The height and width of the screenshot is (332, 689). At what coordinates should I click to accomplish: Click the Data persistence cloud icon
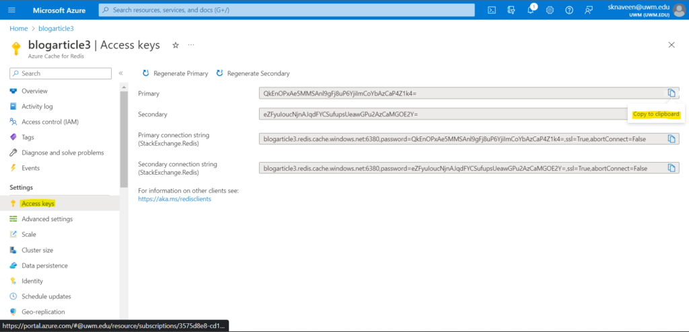click(13, 265)
